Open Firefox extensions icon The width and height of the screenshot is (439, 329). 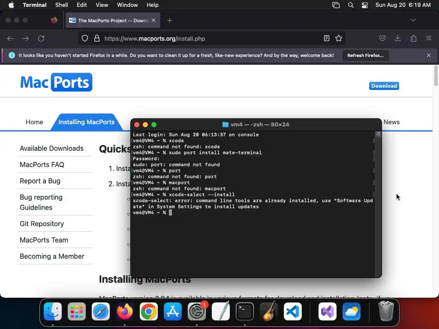pyautogui.click(x=414, y=38)
